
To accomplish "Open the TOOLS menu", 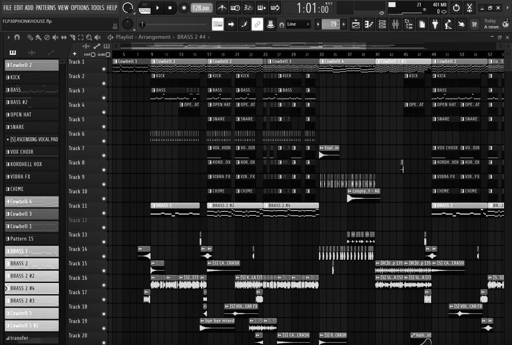I will click(97, 8).
